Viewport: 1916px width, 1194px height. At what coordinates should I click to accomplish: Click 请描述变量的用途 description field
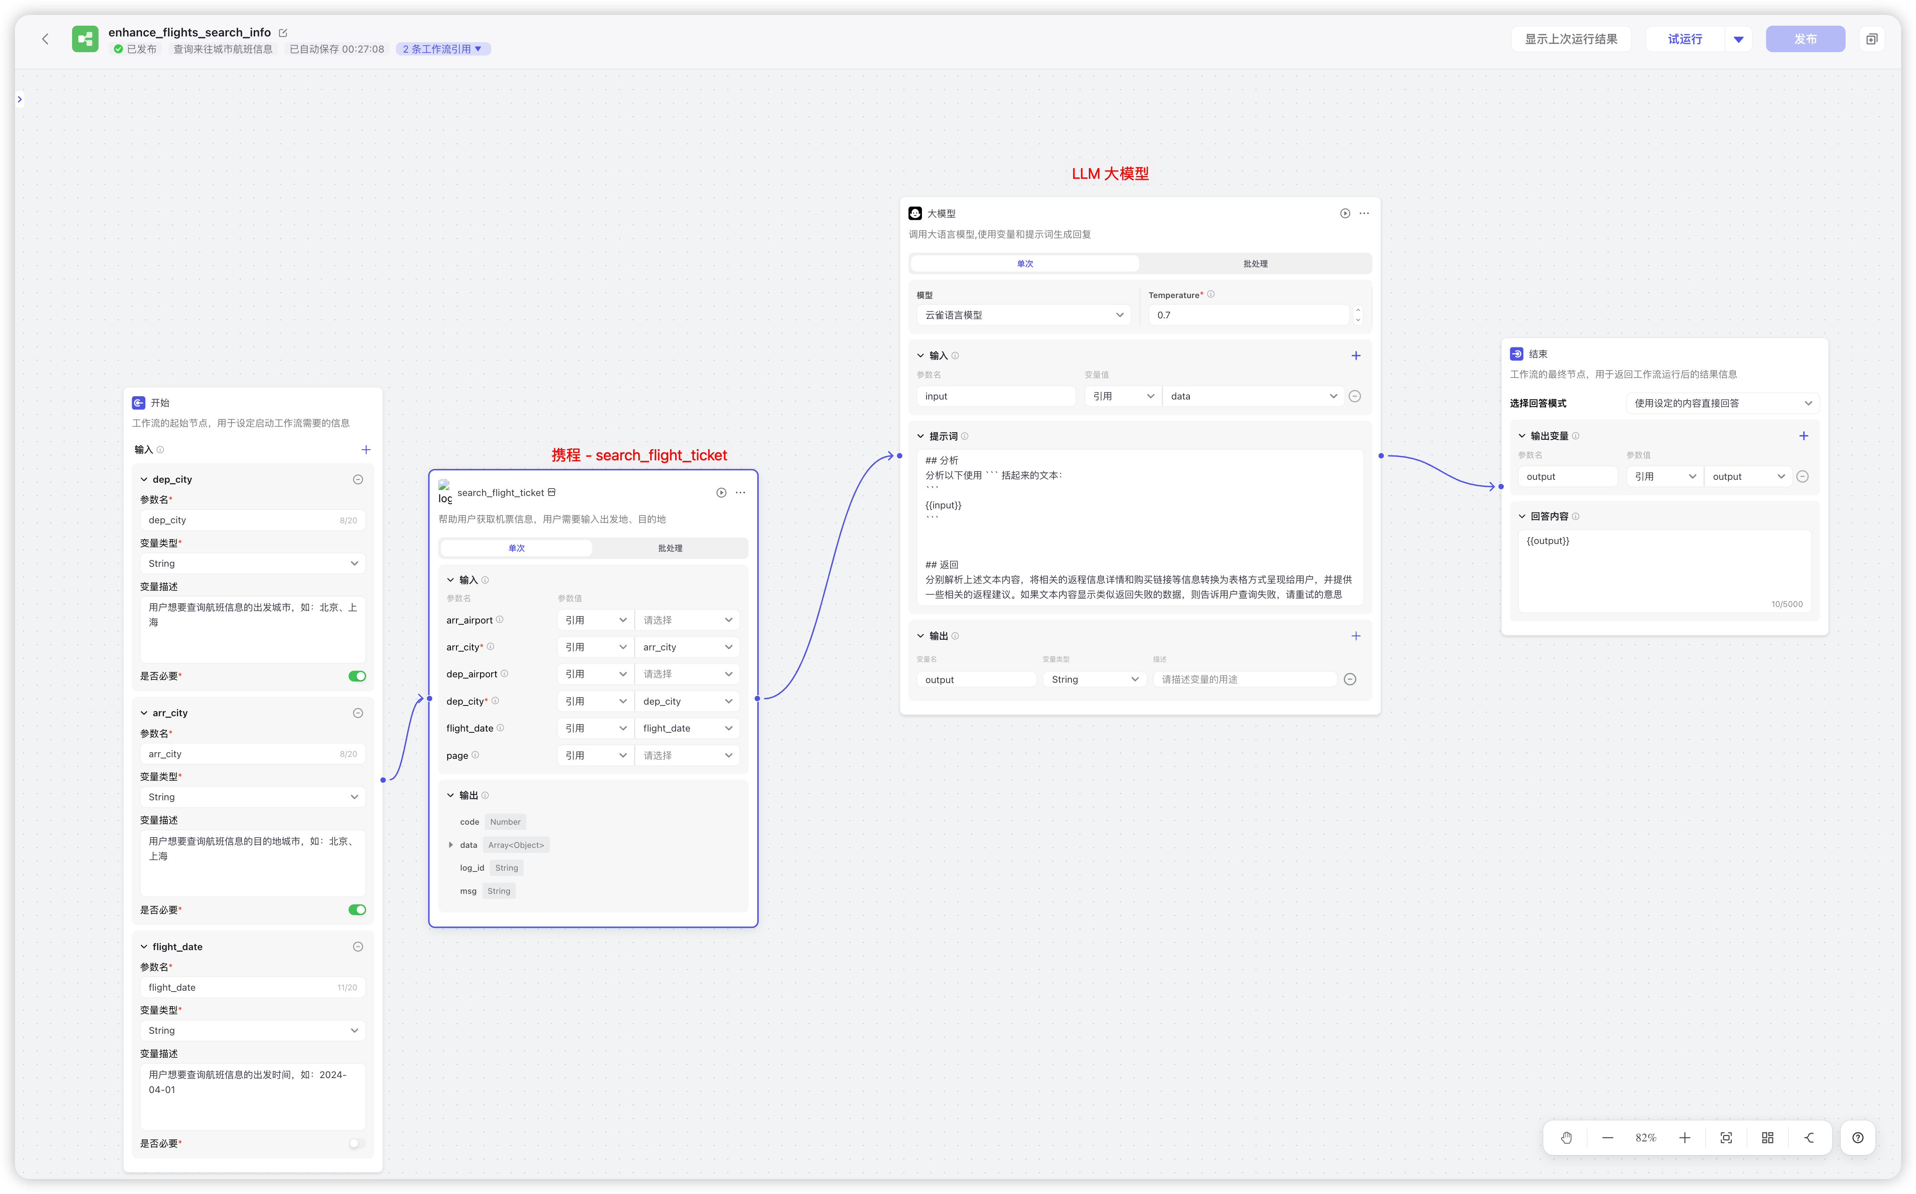(x=1245, y=679)
